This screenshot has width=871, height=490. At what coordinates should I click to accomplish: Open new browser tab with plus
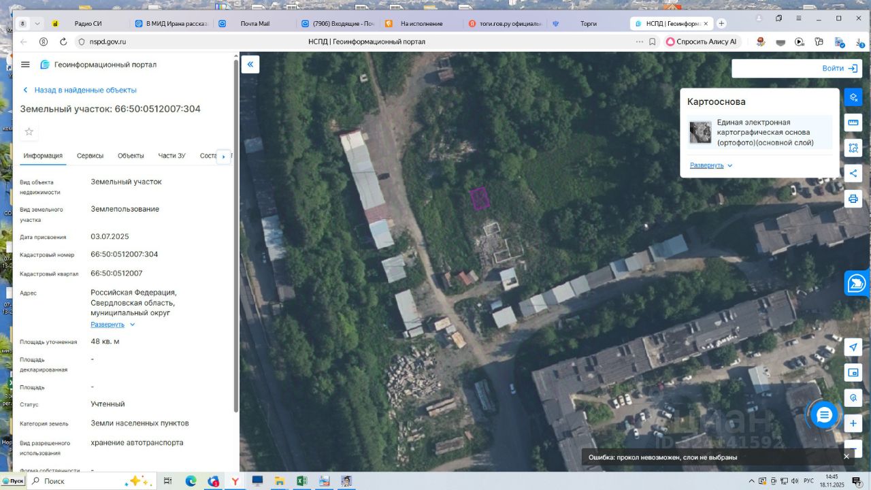(x=721, y=23)
